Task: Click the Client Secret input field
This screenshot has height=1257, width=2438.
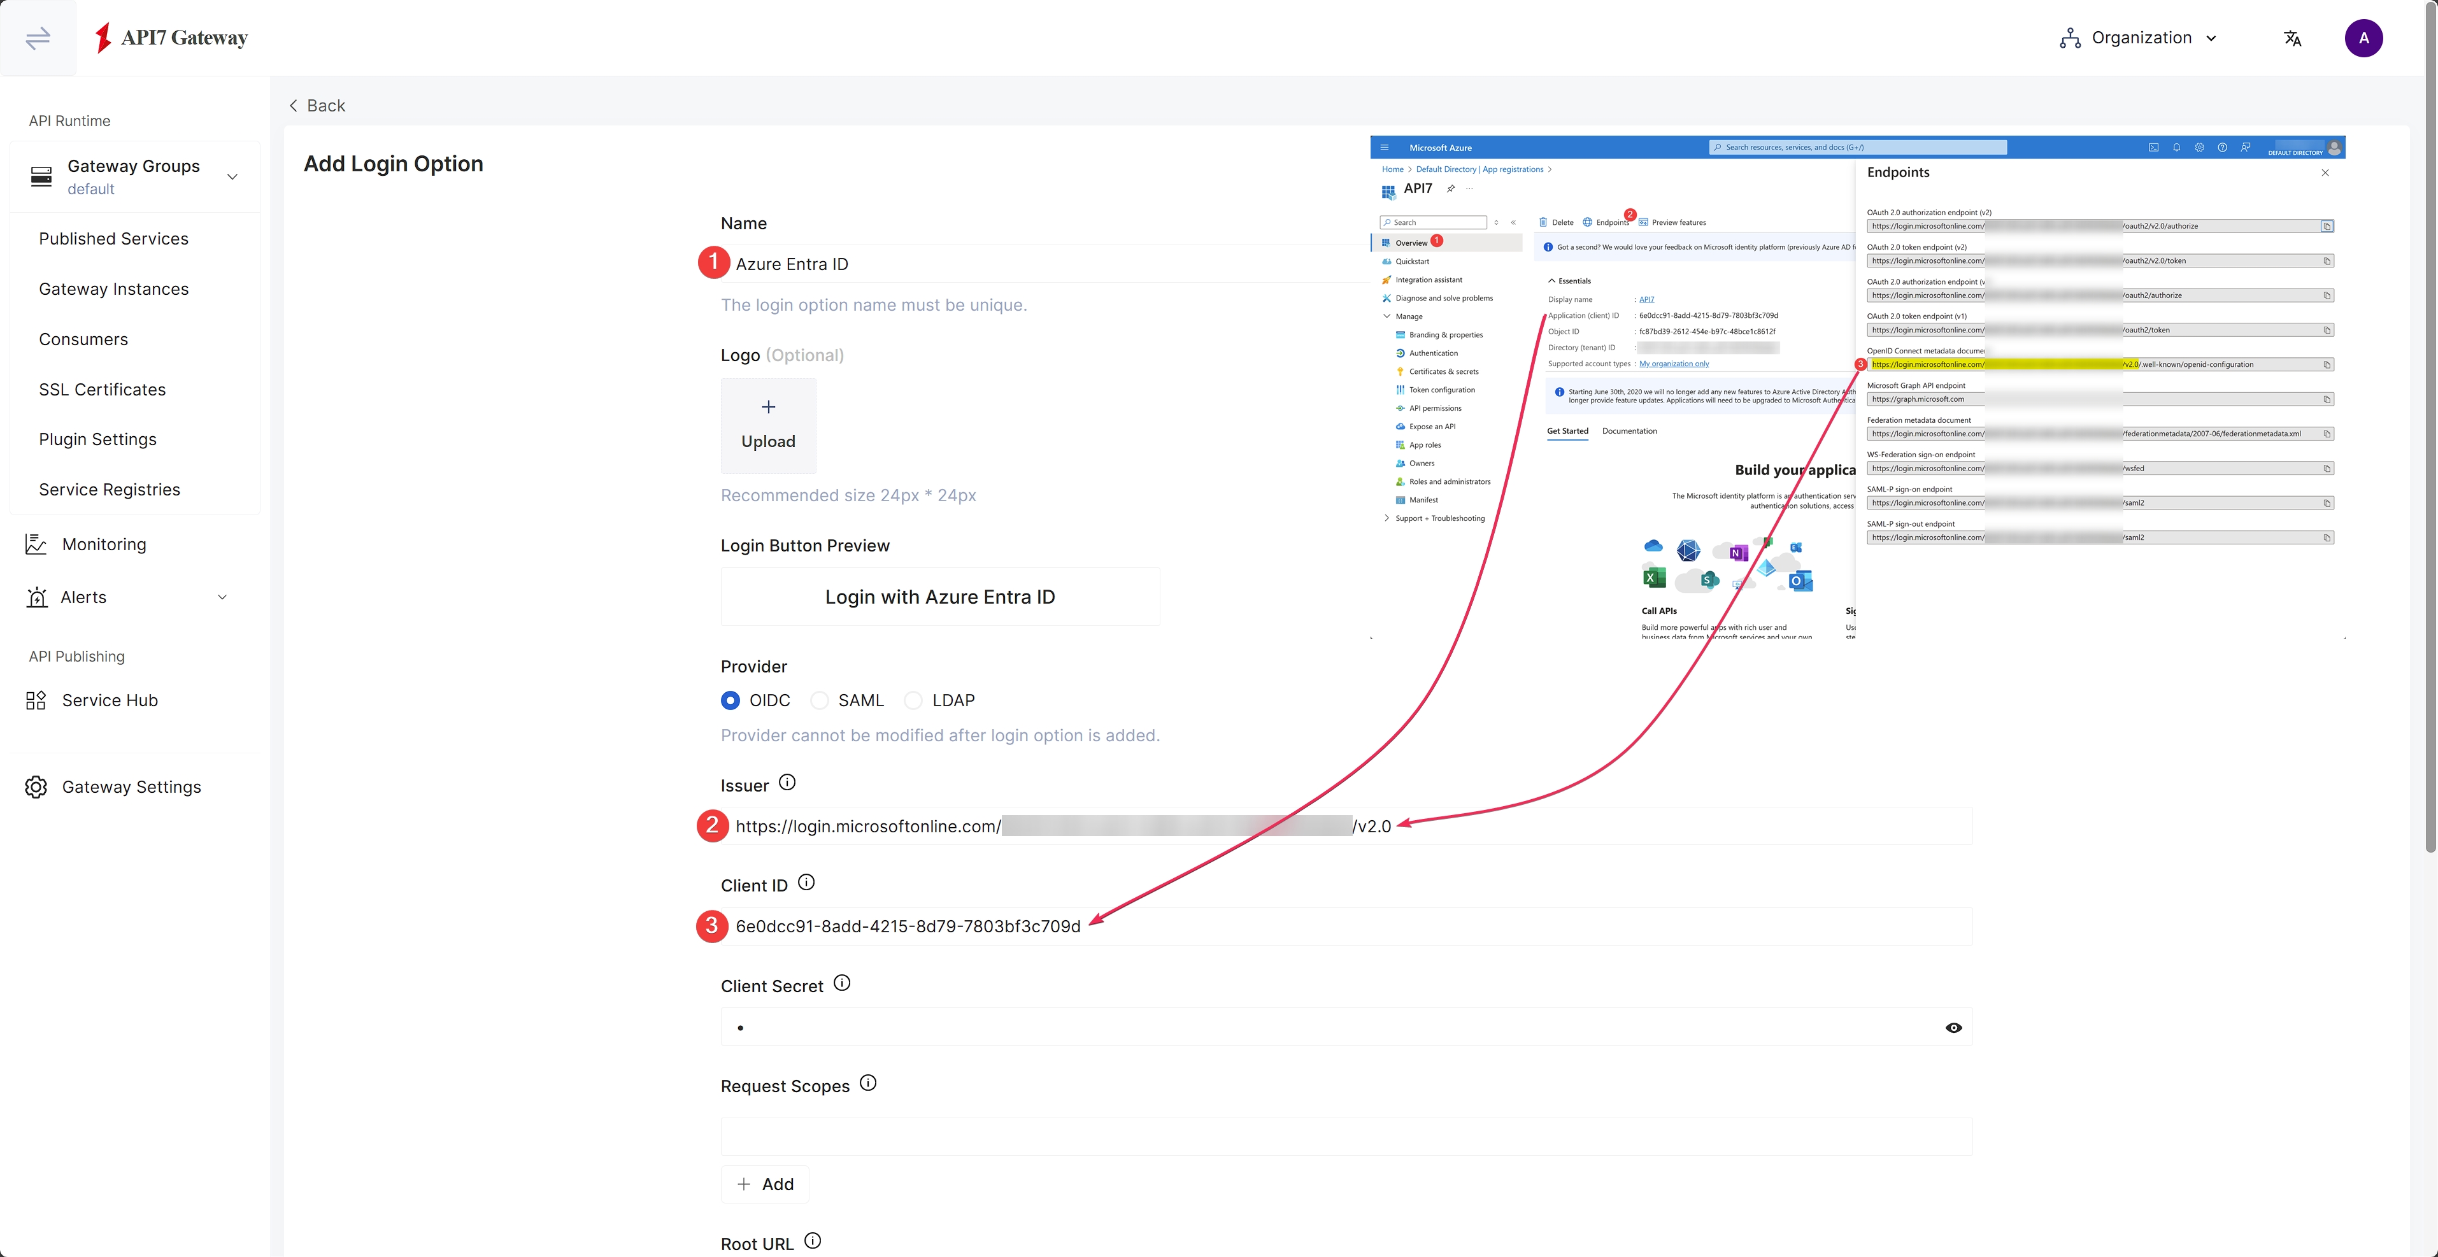Action: [x=1346, y=1027]
